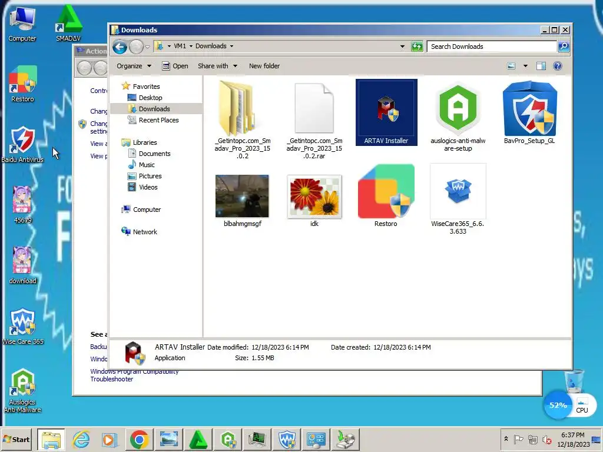Click the Start button
603x452 pixels.
click(16, 439)
